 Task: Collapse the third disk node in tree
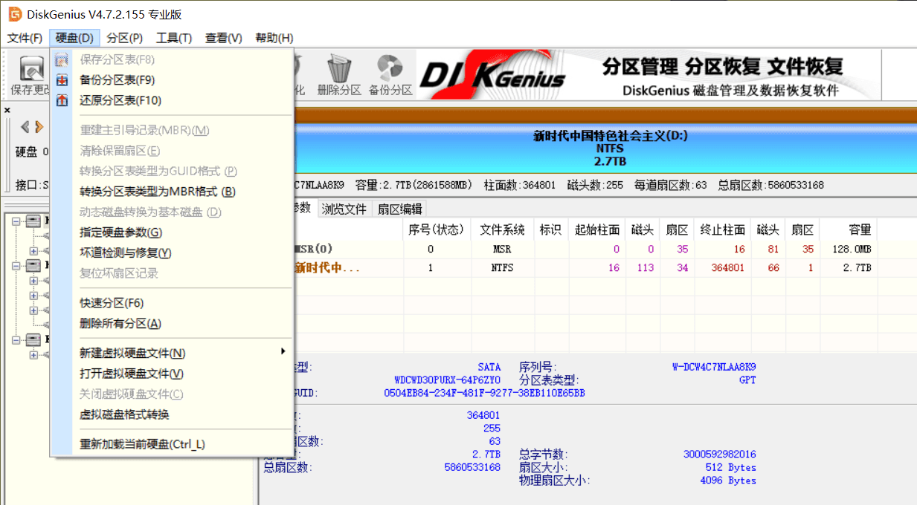[x=16, y=339]
